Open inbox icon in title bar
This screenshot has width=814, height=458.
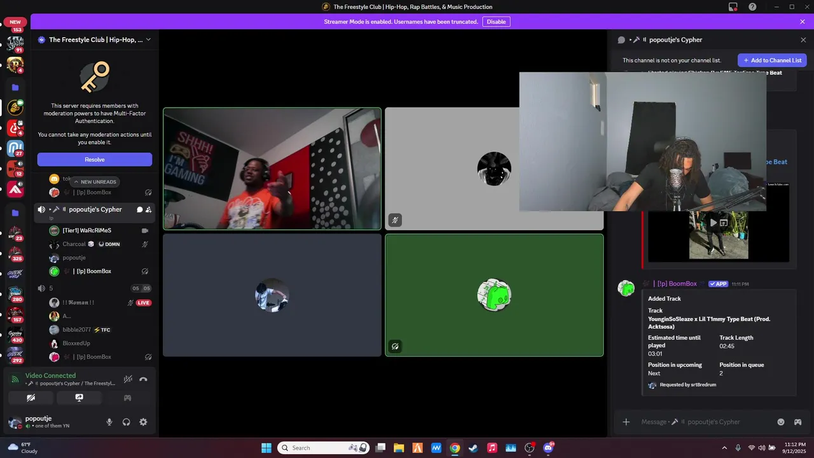[733, 7]
